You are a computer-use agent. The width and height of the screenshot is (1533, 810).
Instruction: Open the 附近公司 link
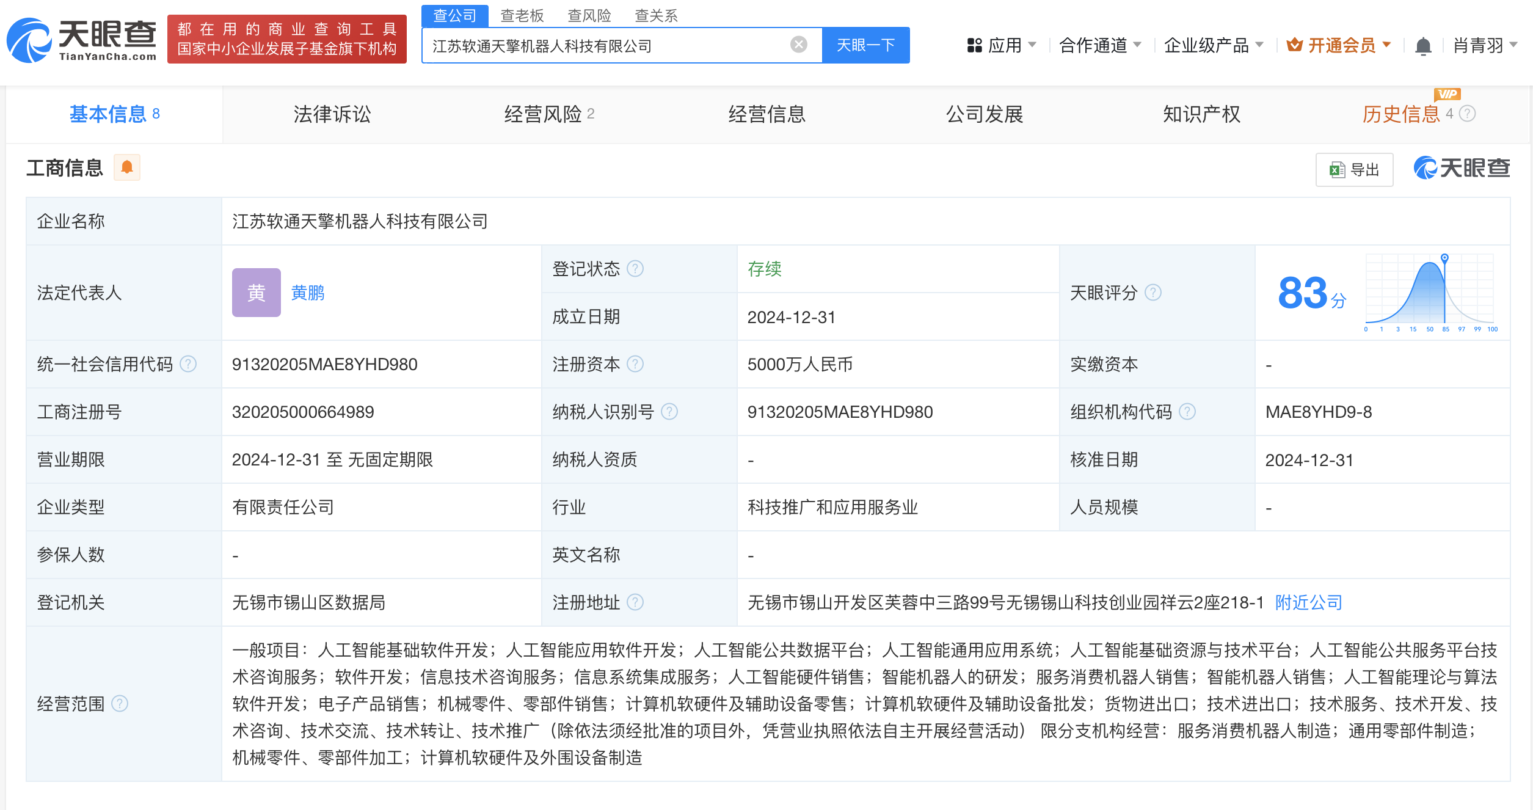(x=1308, y=603)
